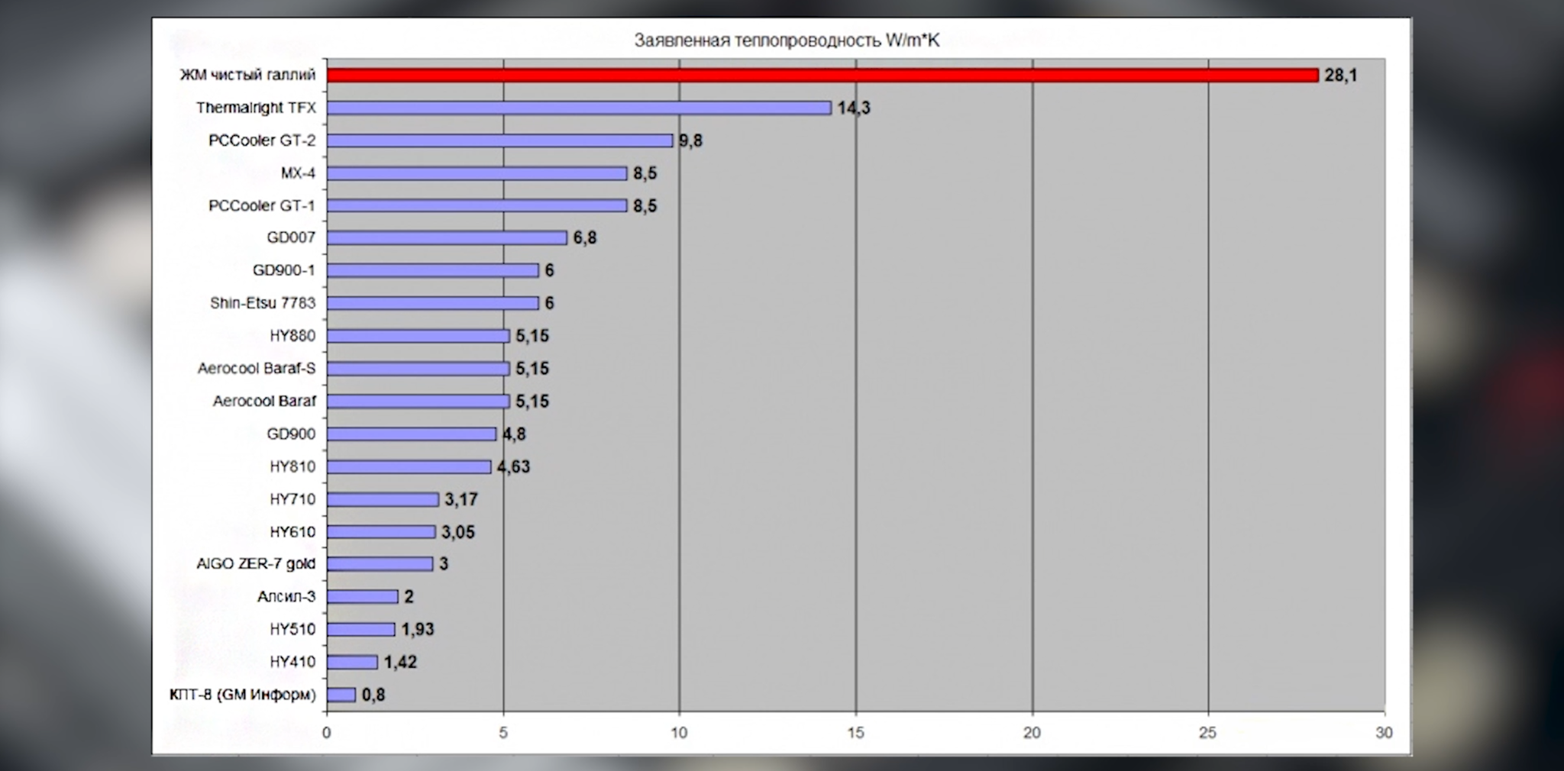This screenshot has width=1564, height=771.
Task: Click the GD900-1 bar
Action: [x=433, y=270]
